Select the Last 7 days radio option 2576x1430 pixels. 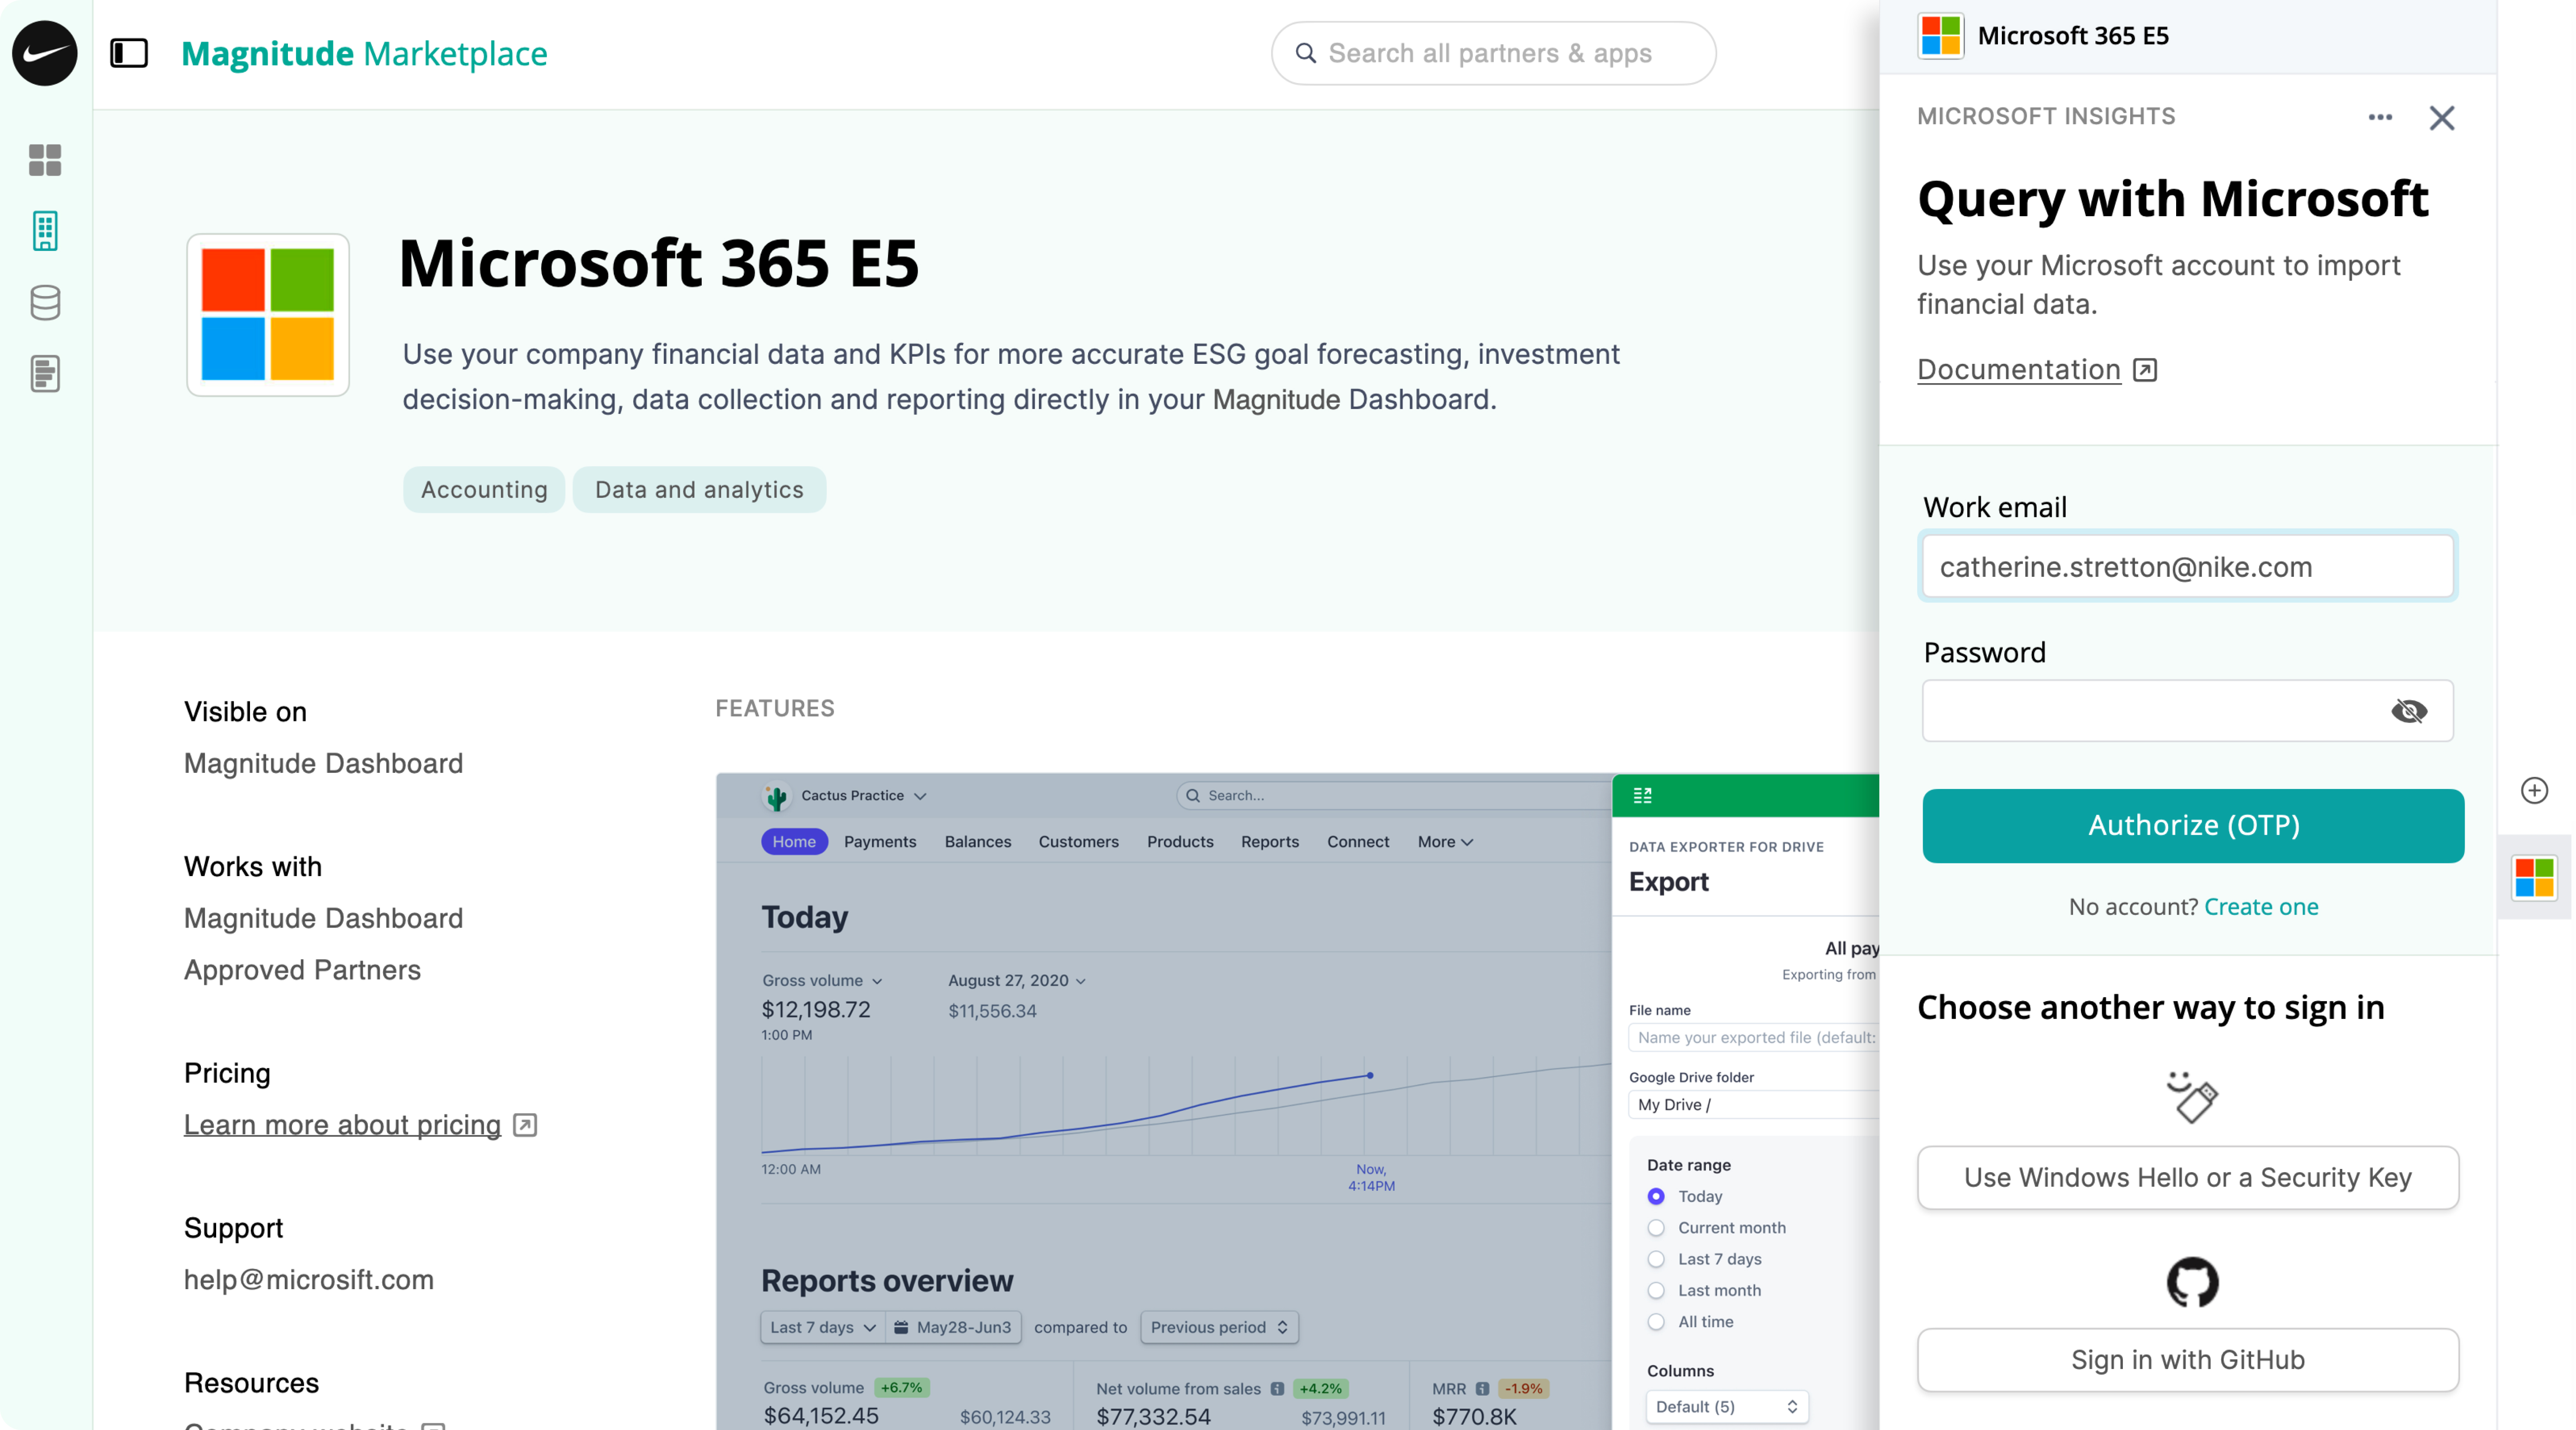pyautogui.click(x=1656, y=1259)
